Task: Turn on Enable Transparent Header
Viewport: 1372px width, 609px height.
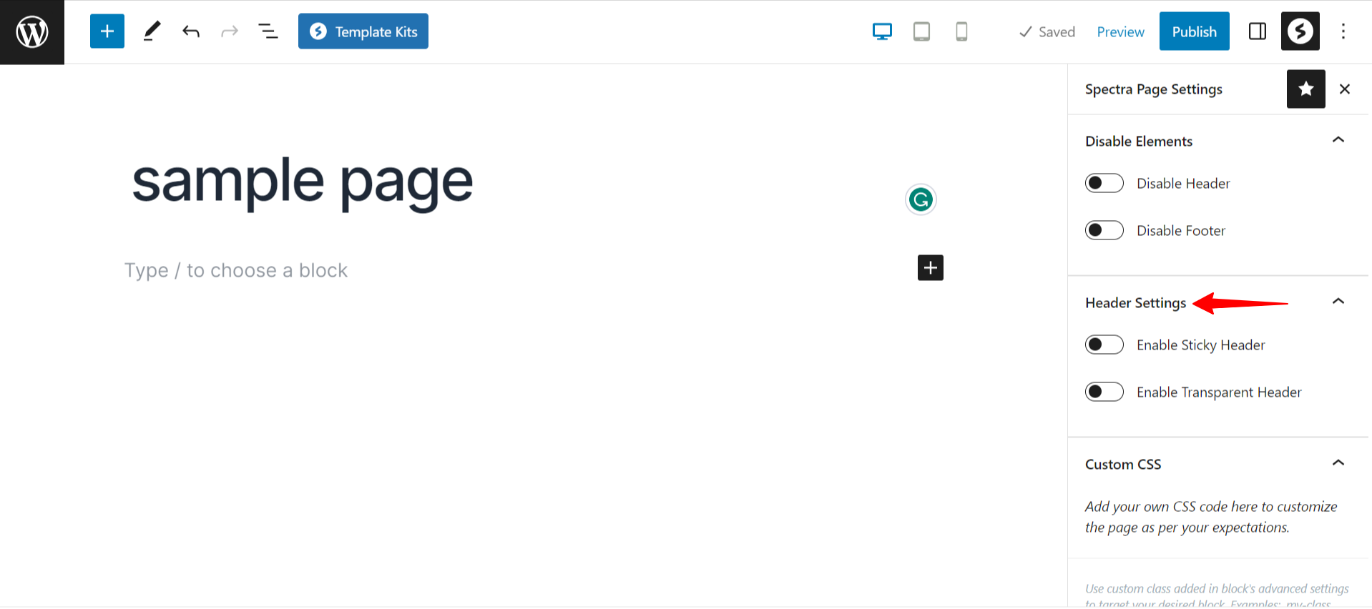Action: [x=1104, y=392]
